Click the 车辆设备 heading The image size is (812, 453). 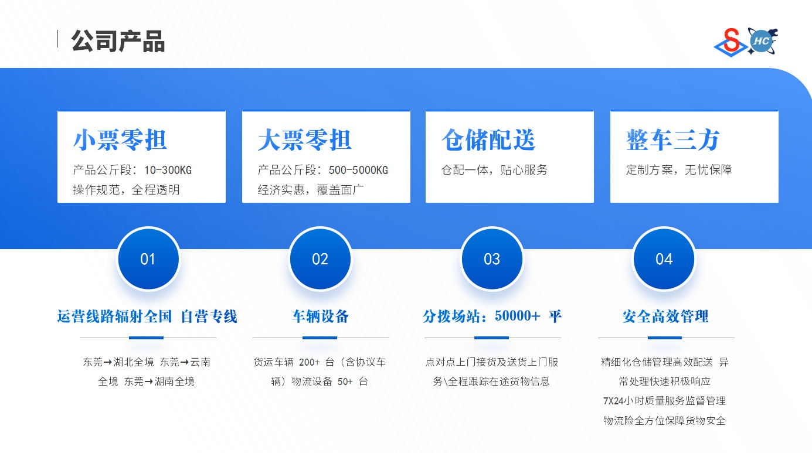(x=320, y=317)
